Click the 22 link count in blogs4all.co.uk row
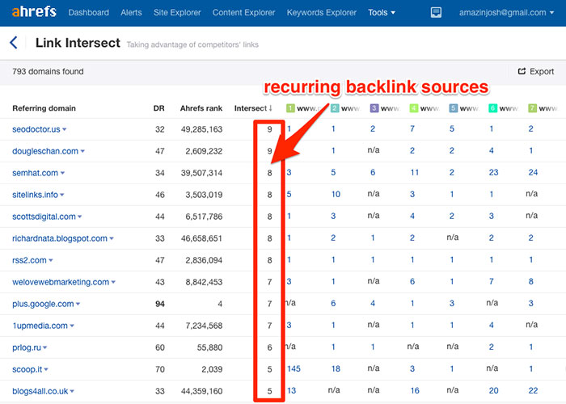Image resolution: width=566 pixels, height=404 pixels. coord(533,390)
